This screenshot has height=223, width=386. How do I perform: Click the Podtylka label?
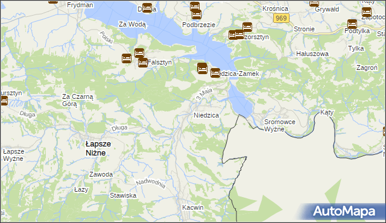357,31
